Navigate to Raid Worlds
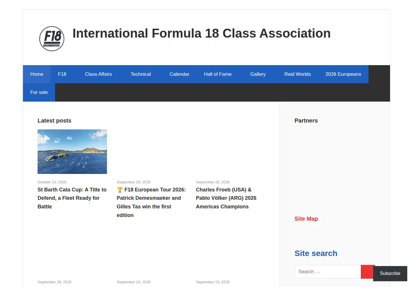 [x=297, y=74]
